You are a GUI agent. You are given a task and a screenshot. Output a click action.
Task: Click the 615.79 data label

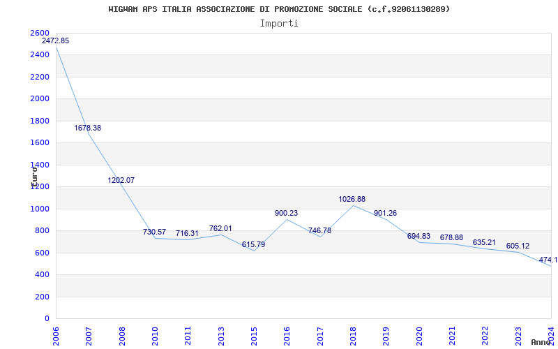[253, 245]
